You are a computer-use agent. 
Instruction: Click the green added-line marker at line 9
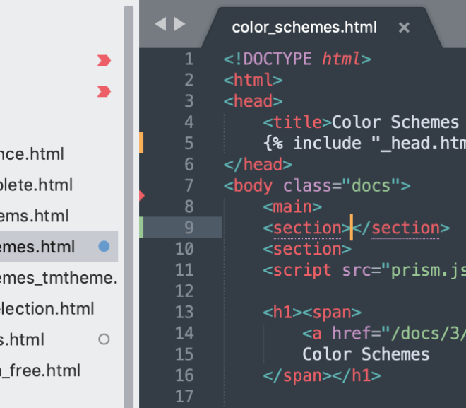[141, 227]
